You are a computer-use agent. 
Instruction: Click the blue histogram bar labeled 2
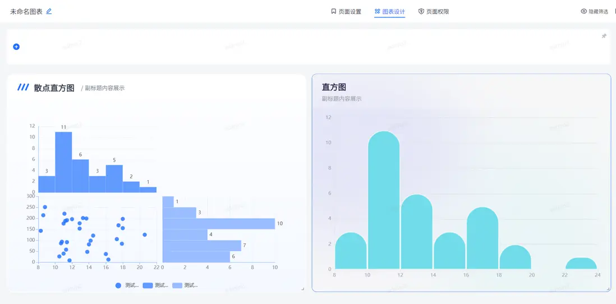coord(131,187)
